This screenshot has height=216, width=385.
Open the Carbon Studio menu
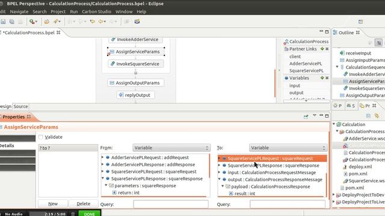pyautogui.click(x=96, y=11)
